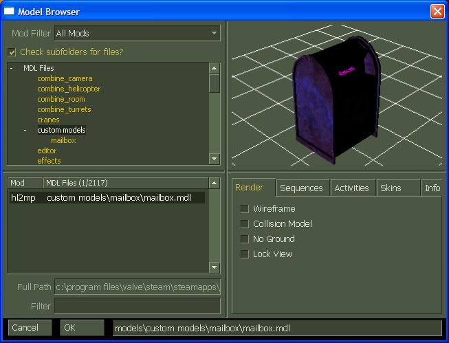This screenshot has height=343, width=449.
Task: Select combine_turrets folder
Action: click(x=64, y=109)
